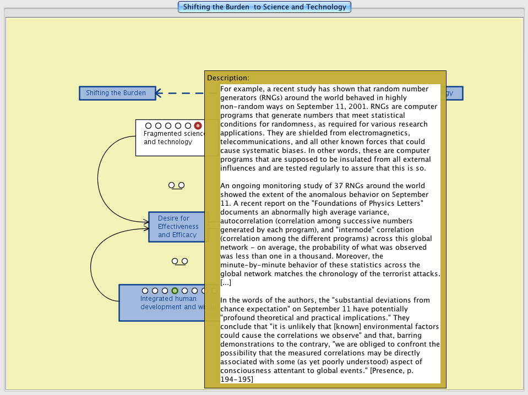This screenshot has height=395, width=528.
Task: Click right circle of pair above Desire for Effectiveness
Action: pyautogui.click(x=181, y=185)
